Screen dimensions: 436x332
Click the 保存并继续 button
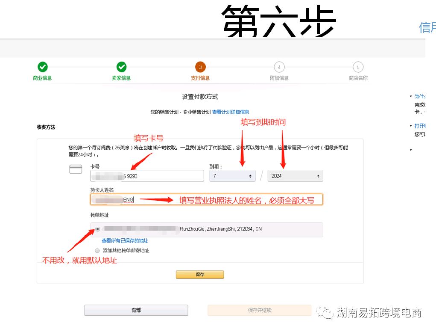(260, 310)
